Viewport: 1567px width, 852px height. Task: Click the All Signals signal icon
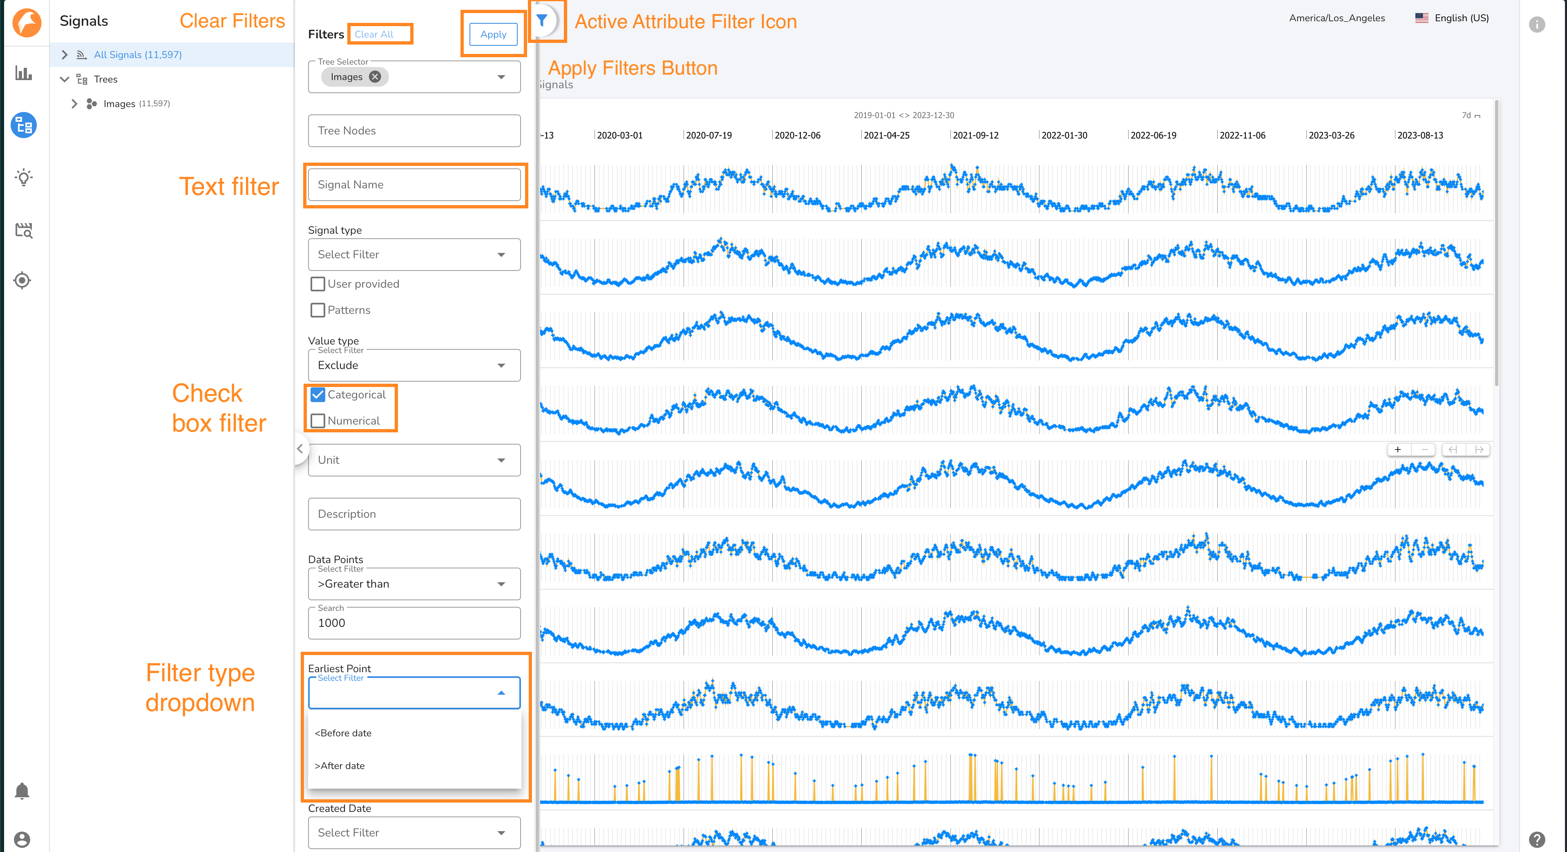[x=81, y=55]
